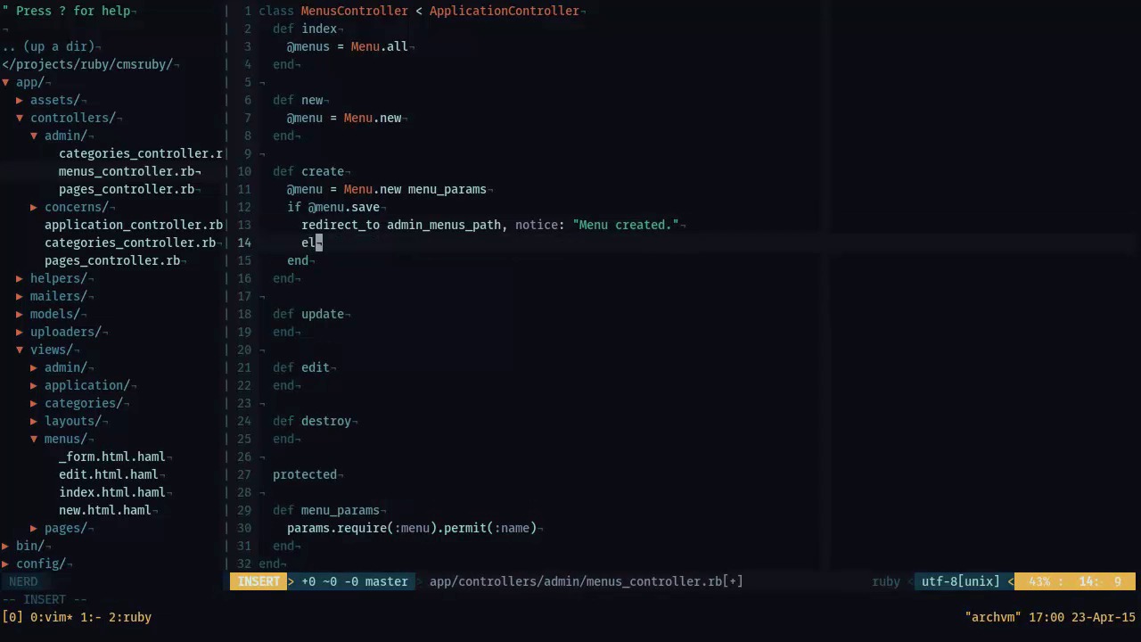The width and height of the screenshot is (1141, 642).
Task: Collapse the controllers/ folder arrow
Action: tap(20, 118)
